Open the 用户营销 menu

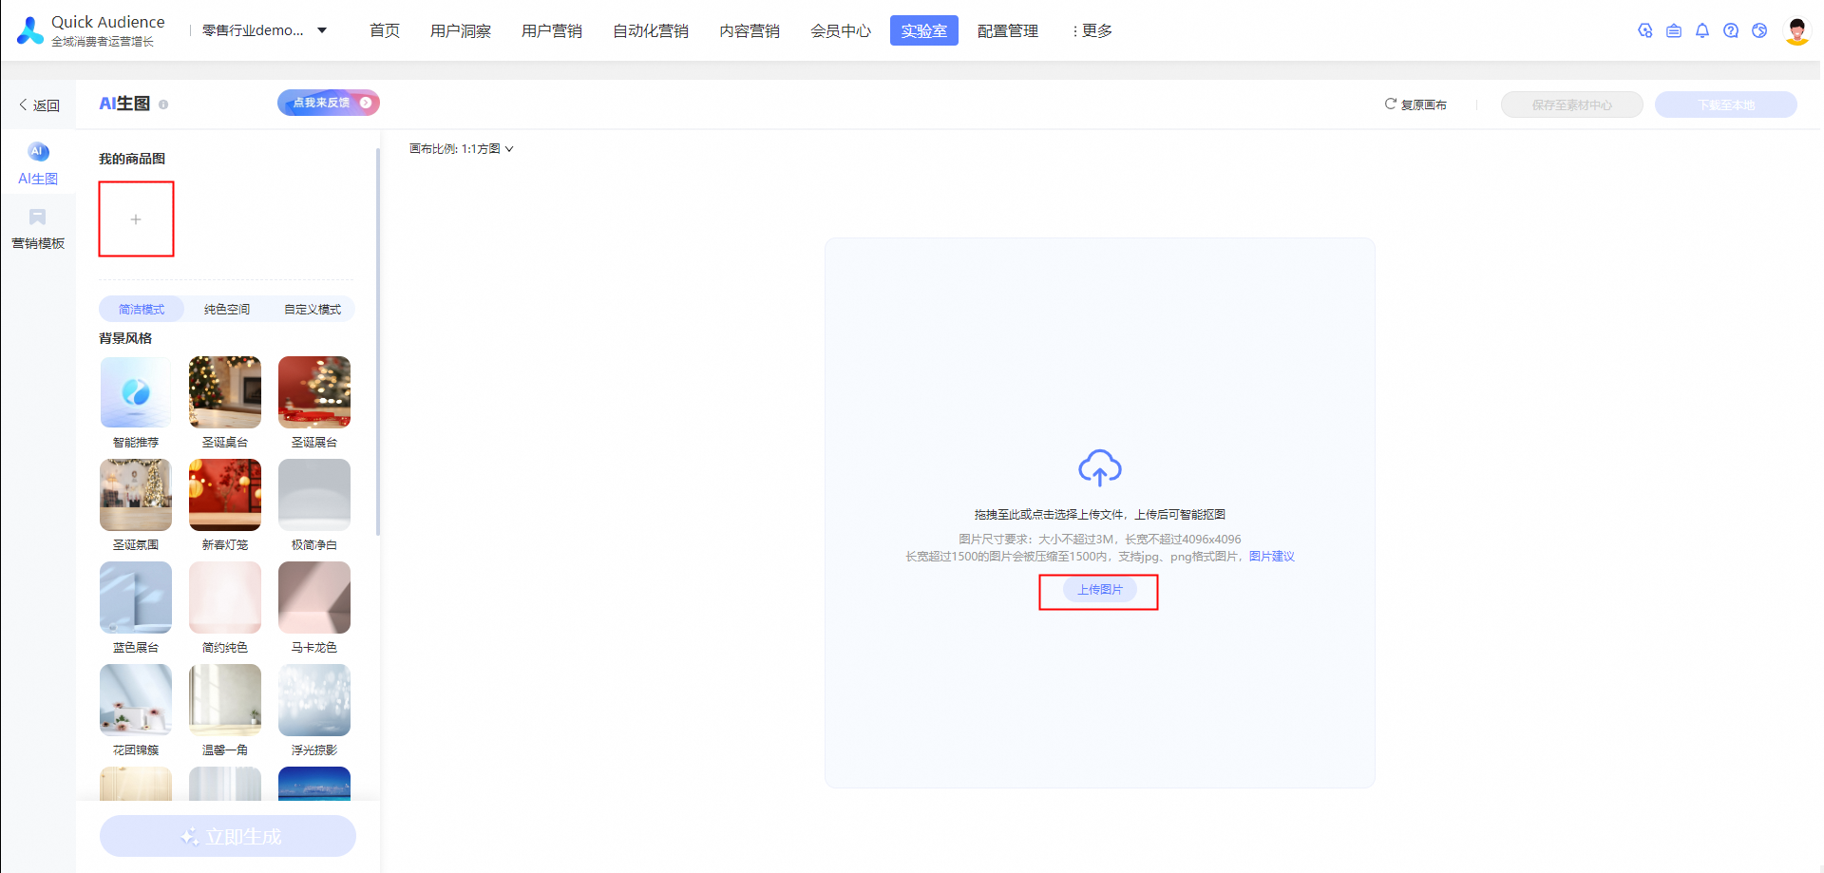(x=552, y=30)
